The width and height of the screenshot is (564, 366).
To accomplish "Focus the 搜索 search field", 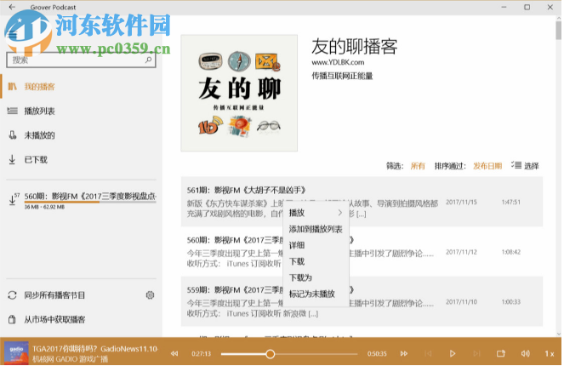I will pos(81,60).
